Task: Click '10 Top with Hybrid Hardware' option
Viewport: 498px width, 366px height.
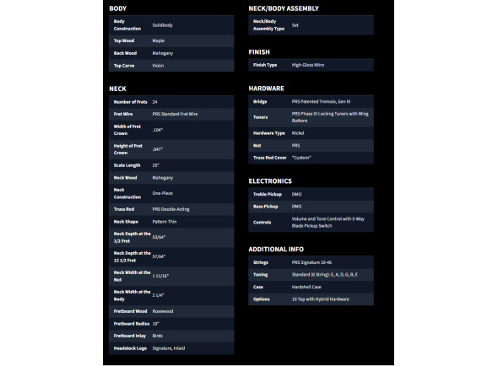Action: [x=320, y=299]
